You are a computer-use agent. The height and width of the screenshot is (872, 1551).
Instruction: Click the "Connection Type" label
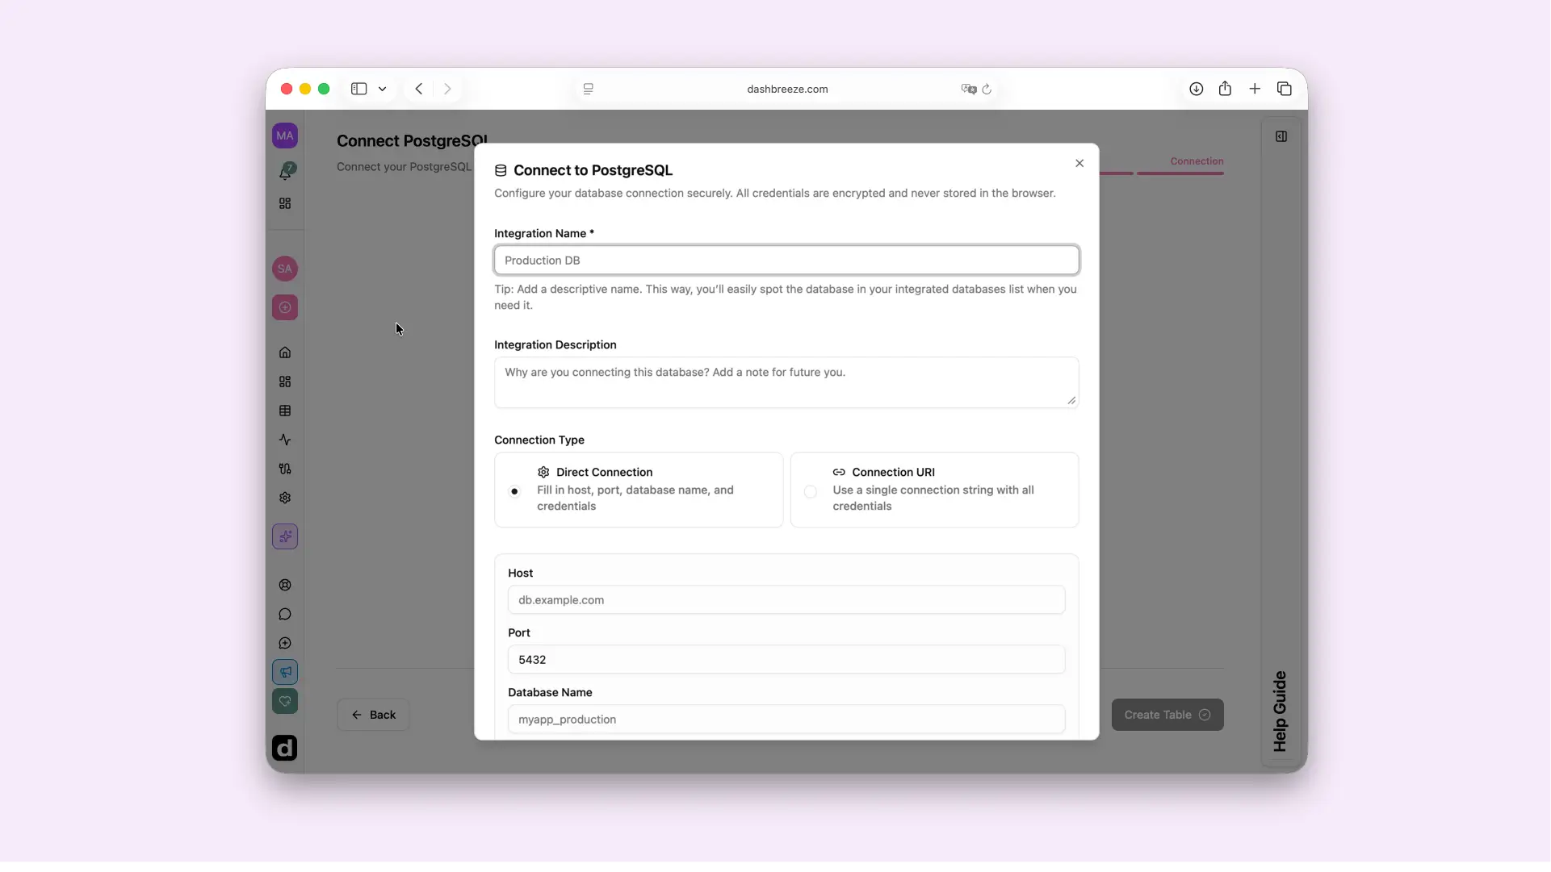tap(539, 440)
